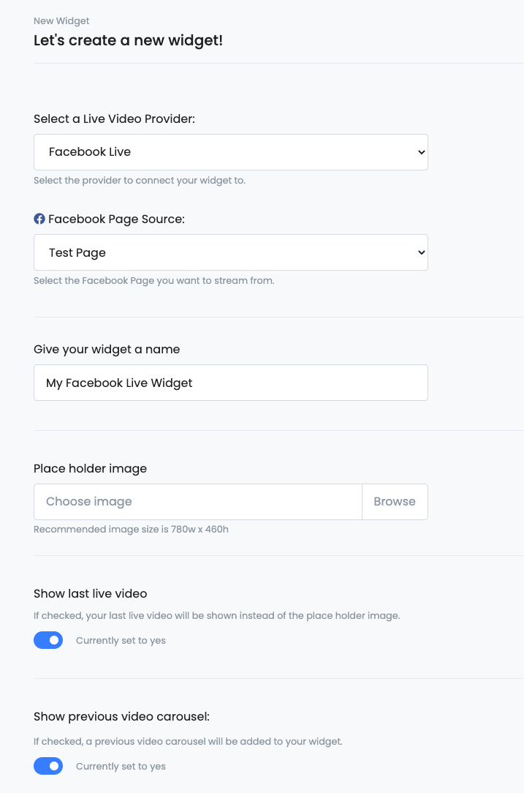Click 'Currently set to yes' under last live video
524x793 pixels.
(x=121, y=640)
